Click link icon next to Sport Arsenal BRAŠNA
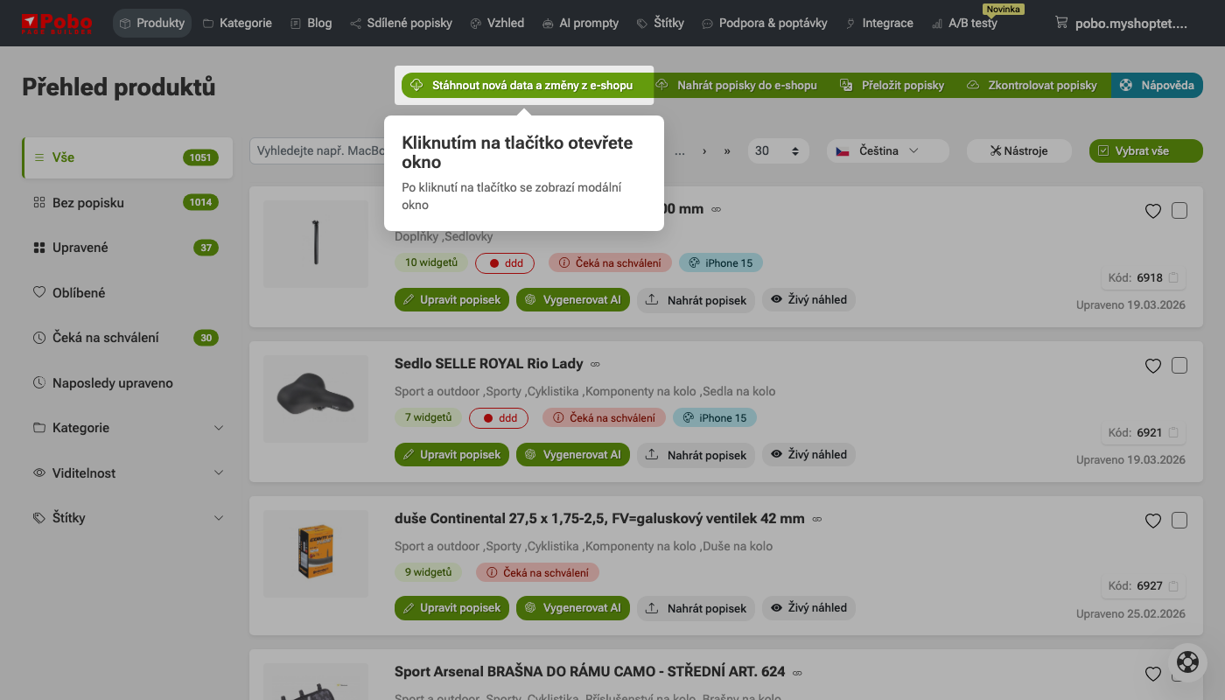Screen dimensions: 1225x700 [797, 673]
